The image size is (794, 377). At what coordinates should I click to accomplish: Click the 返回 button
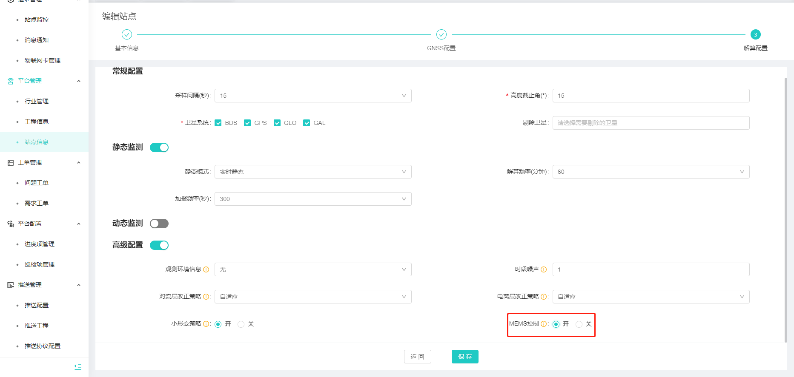pos(417,357)
